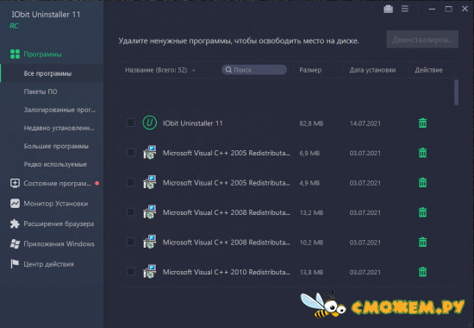Screen dimensions: 474x328
Task: Click trash icon for 13,2 MB Visual C++ 2008
Action: tap(422, 212)
